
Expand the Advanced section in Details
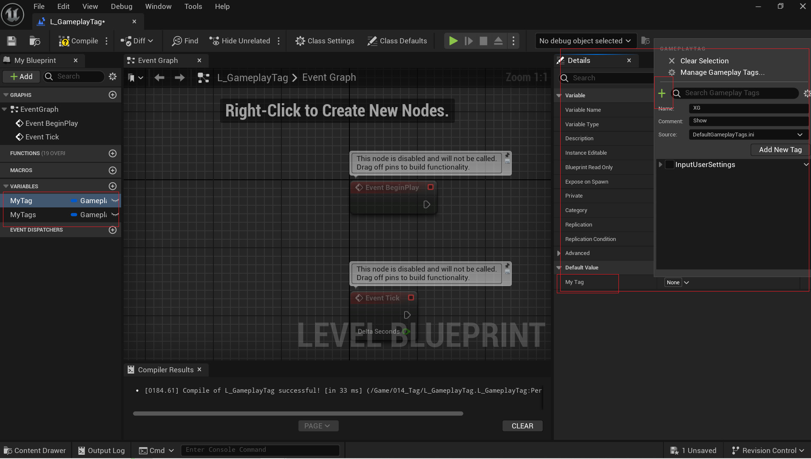click(x=559, y=253)
